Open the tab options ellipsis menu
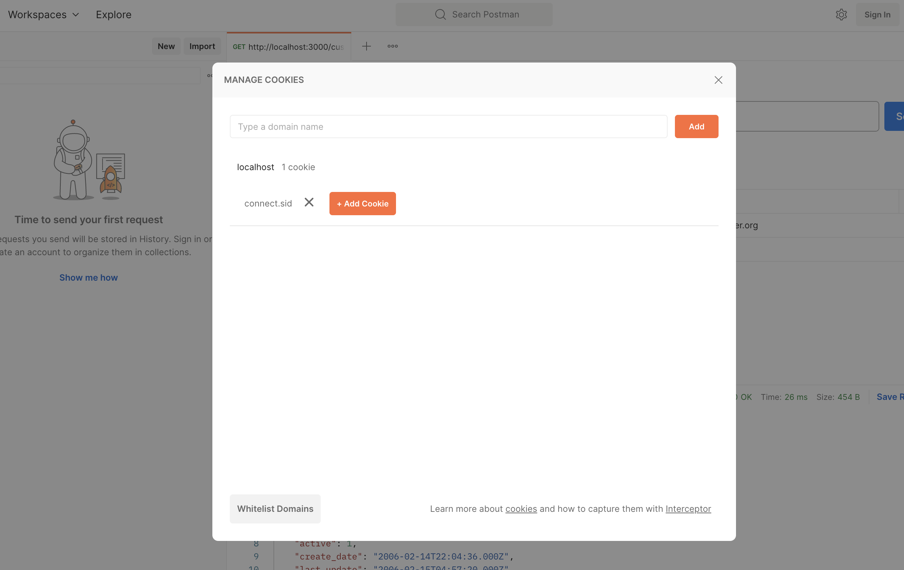The width and height of the screenshot is (904, 570). [392, 46]
